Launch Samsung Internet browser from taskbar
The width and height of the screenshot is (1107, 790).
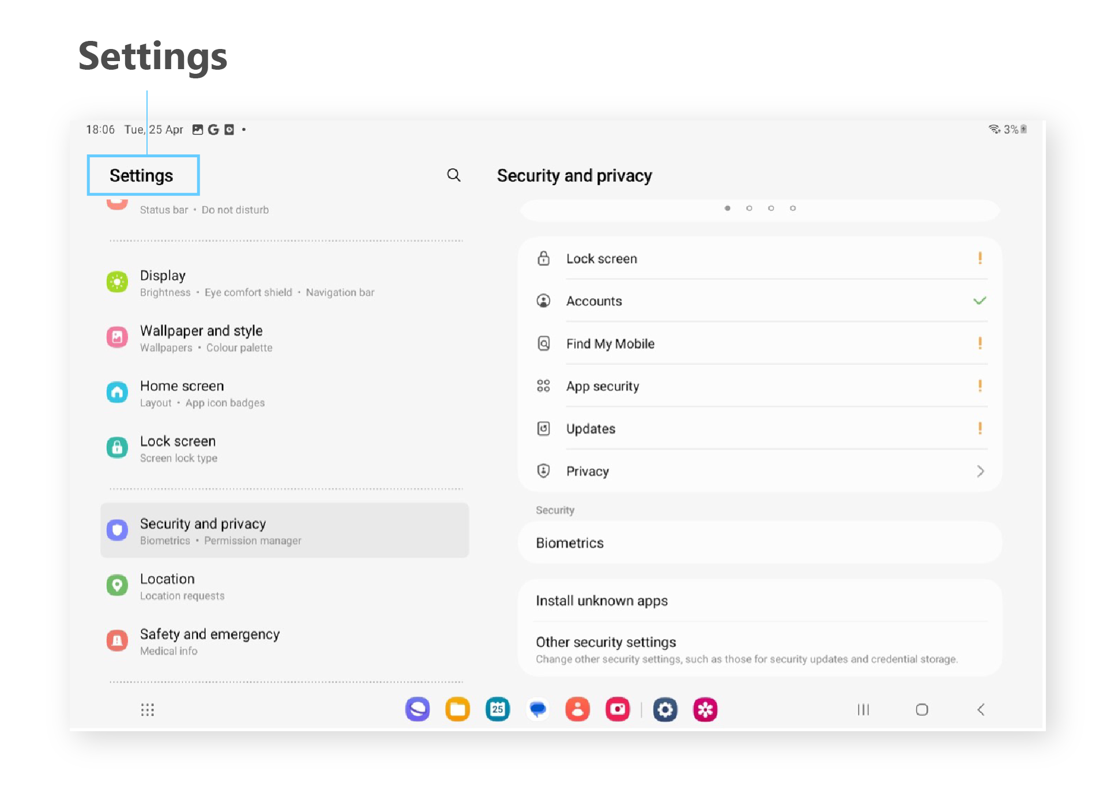click(417, 709)
